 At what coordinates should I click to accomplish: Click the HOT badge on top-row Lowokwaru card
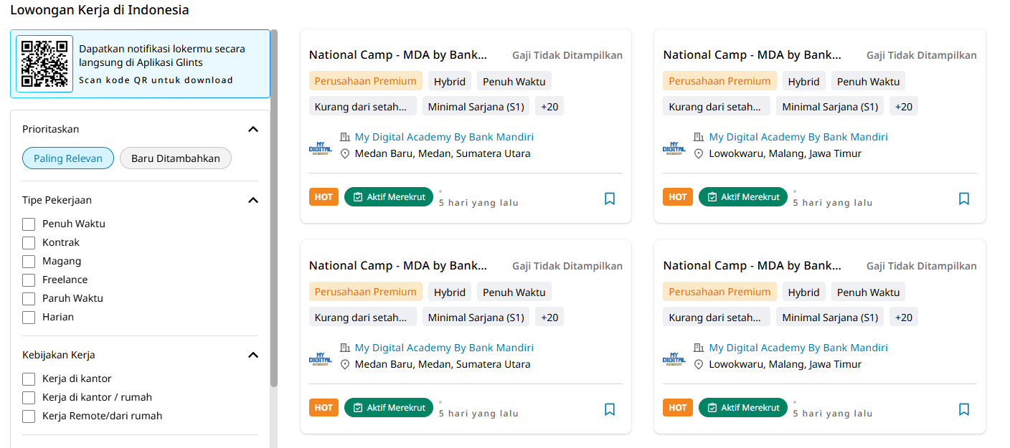click(x=677, y=197)
